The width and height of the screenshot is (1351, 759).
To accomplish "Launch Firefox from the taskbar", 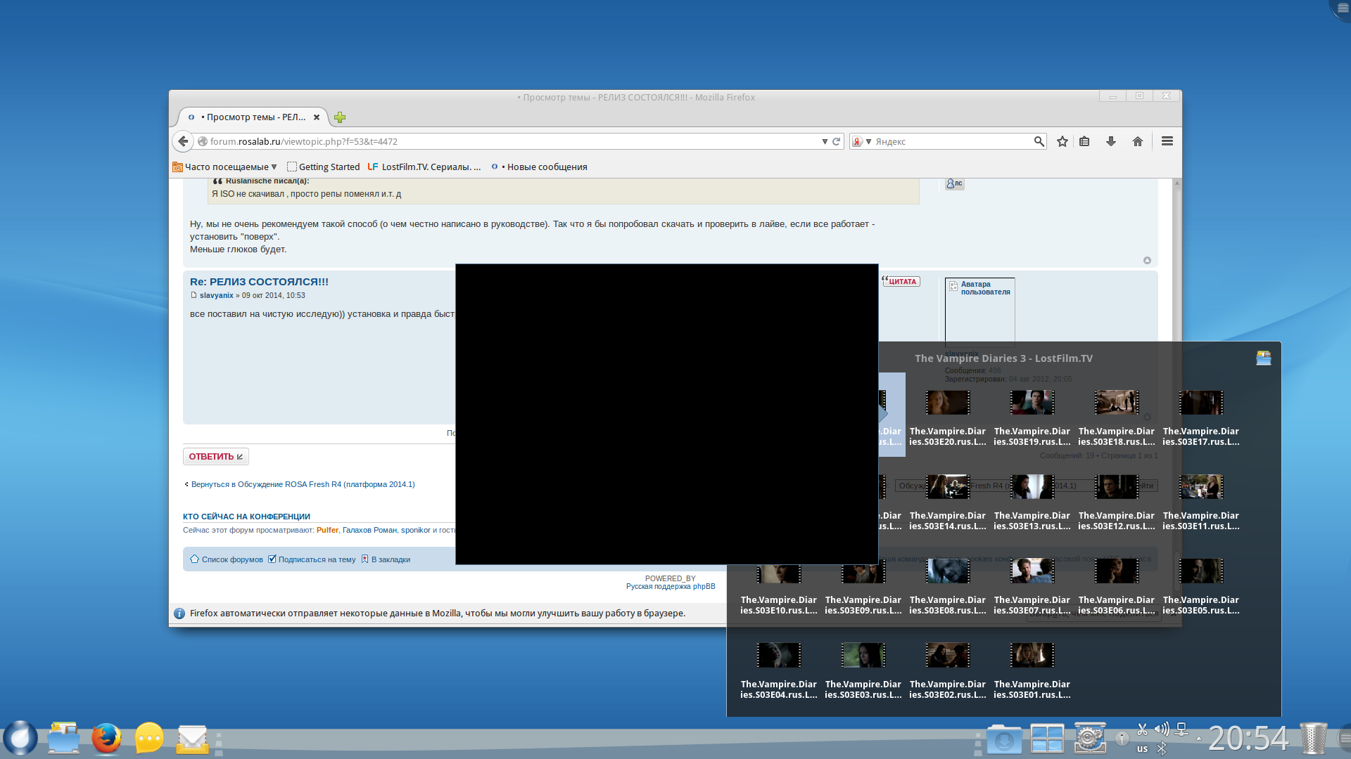I will (x=106, y=739).
